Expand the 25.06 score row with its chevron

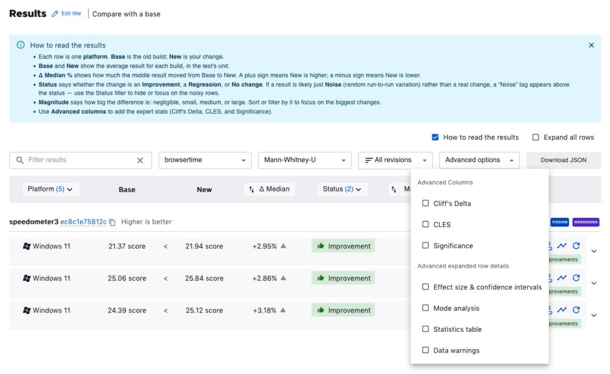tap(594, 283)
